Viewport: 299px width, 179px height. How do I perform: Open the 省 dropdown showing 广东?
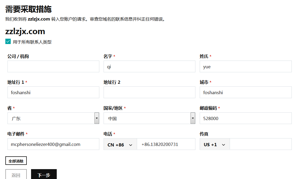51,118
